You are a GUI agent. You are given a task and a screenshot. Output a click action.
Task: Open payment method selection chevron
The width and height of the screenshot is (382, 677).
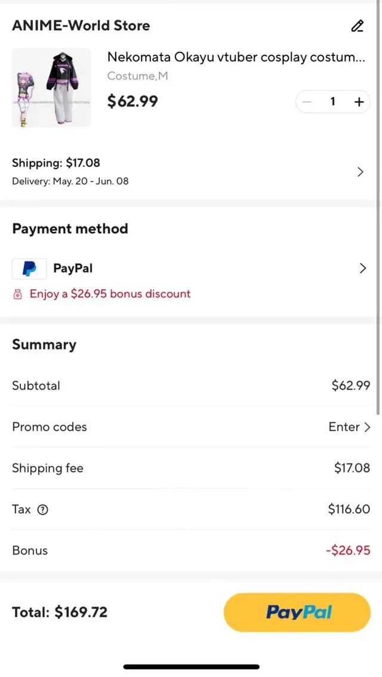[362, 268]
